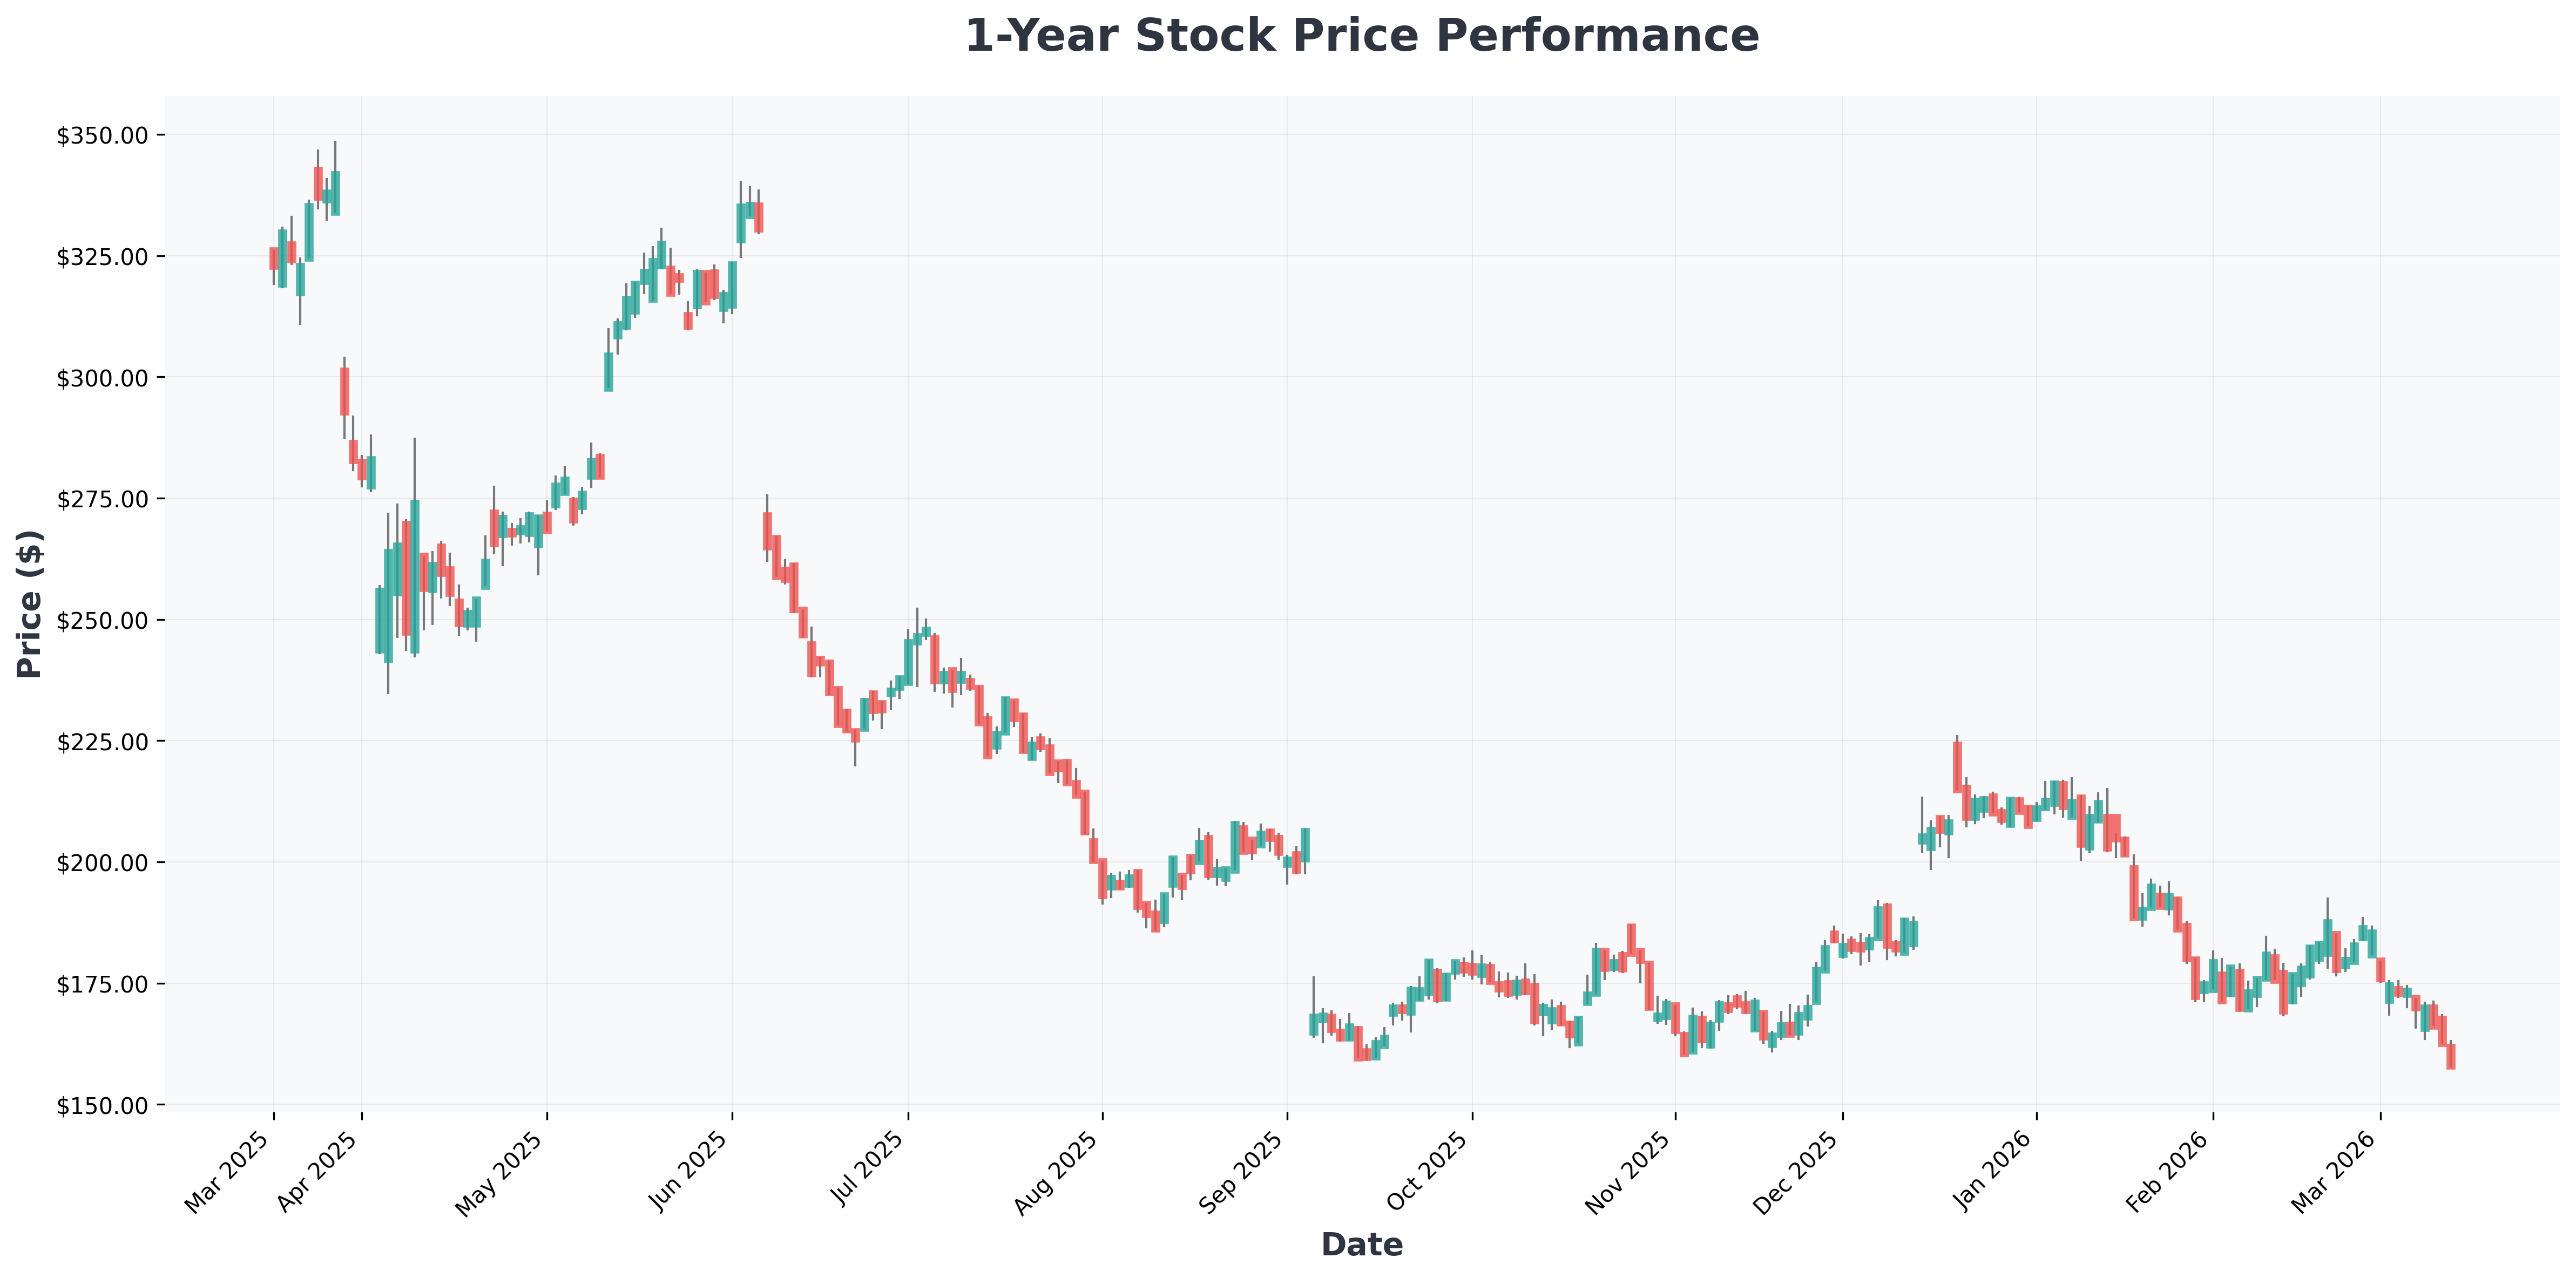Select the $350.00 price tick label
The width and height of the screenshot is (2576, 1278).
click(100, 135)
